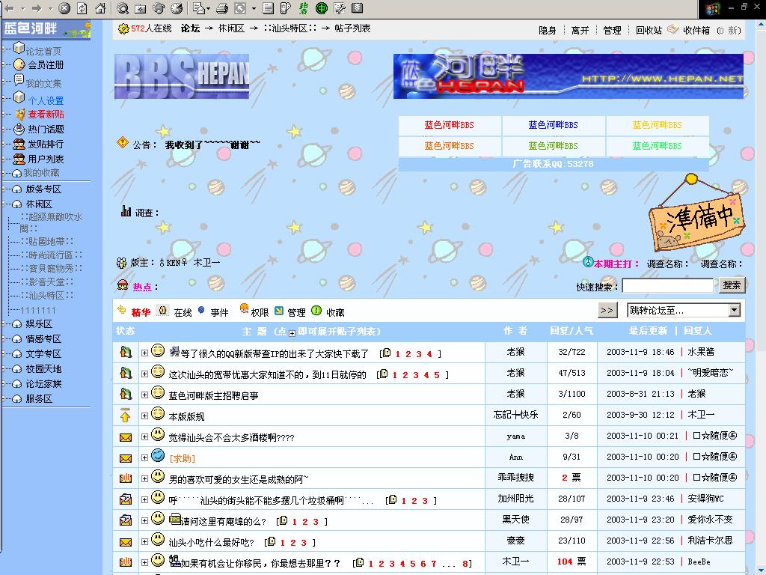The height and width of the screenshot is (575, 766).
Task: Click author 加州阳光 in the post list
Action: point(516,499)
